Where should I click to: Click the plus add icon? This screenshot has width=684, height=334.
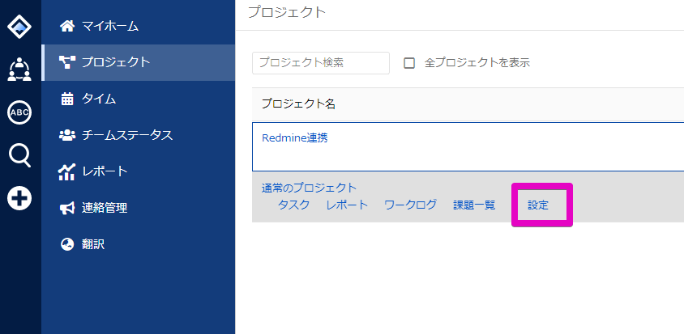[19, 198]
